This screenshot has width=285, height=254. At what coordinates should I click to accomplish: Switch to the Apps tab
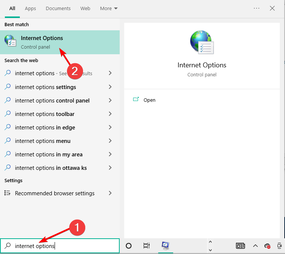30,9
